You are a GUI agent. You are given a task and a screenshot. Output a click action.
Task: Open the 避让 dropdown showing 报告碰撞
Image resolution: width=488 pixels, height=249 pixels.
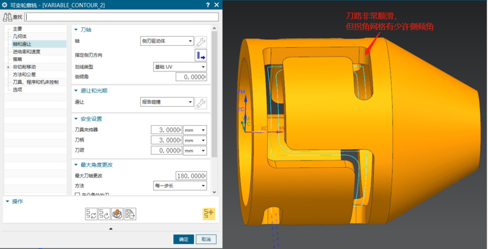[166, 102]
